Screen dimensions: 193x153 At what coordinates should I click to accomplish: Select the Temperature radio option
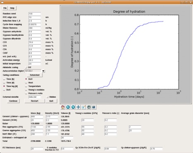tap(26, 86)
